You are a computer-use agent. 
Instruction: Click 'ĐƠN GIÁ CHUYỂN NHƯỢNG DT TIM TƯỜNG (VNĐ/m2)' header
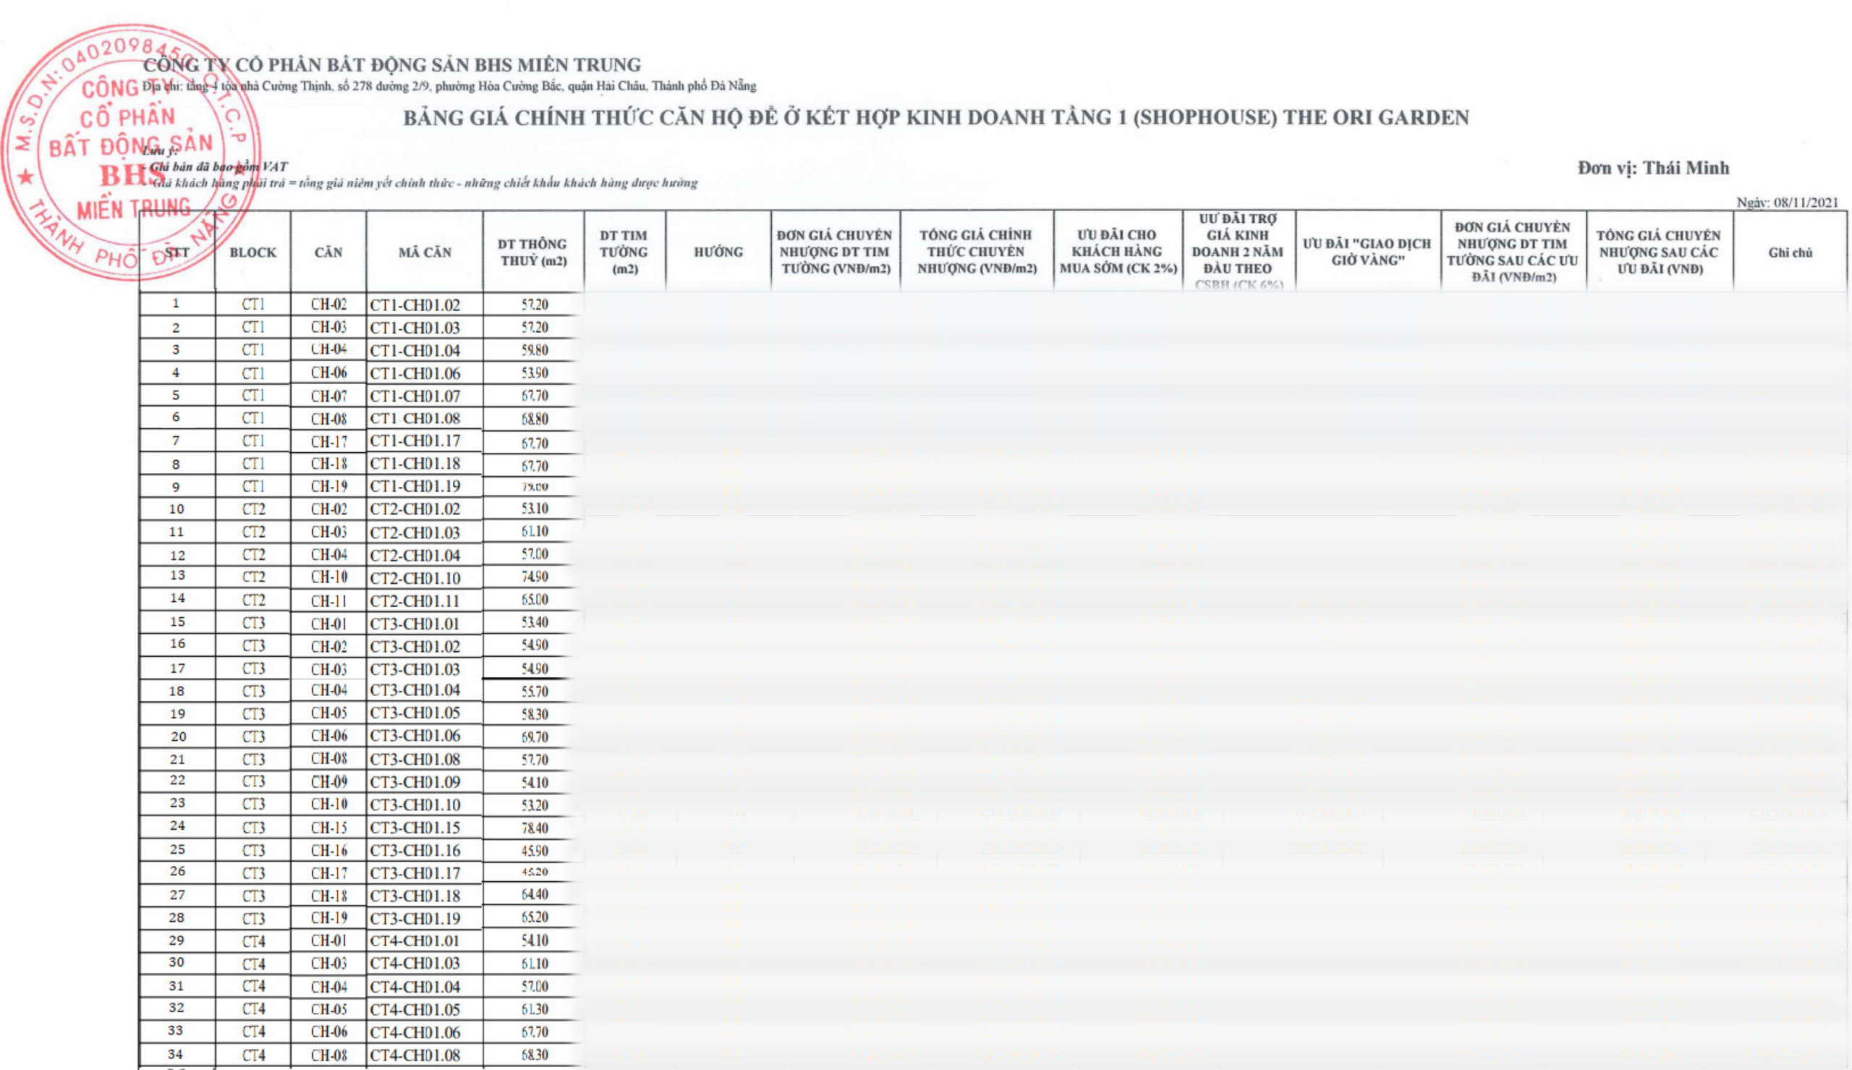pos(836,252)
